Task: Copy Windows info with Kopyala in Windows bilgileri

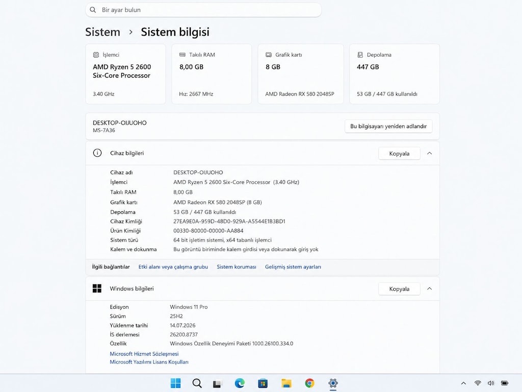Action: (x=399, y=289)
